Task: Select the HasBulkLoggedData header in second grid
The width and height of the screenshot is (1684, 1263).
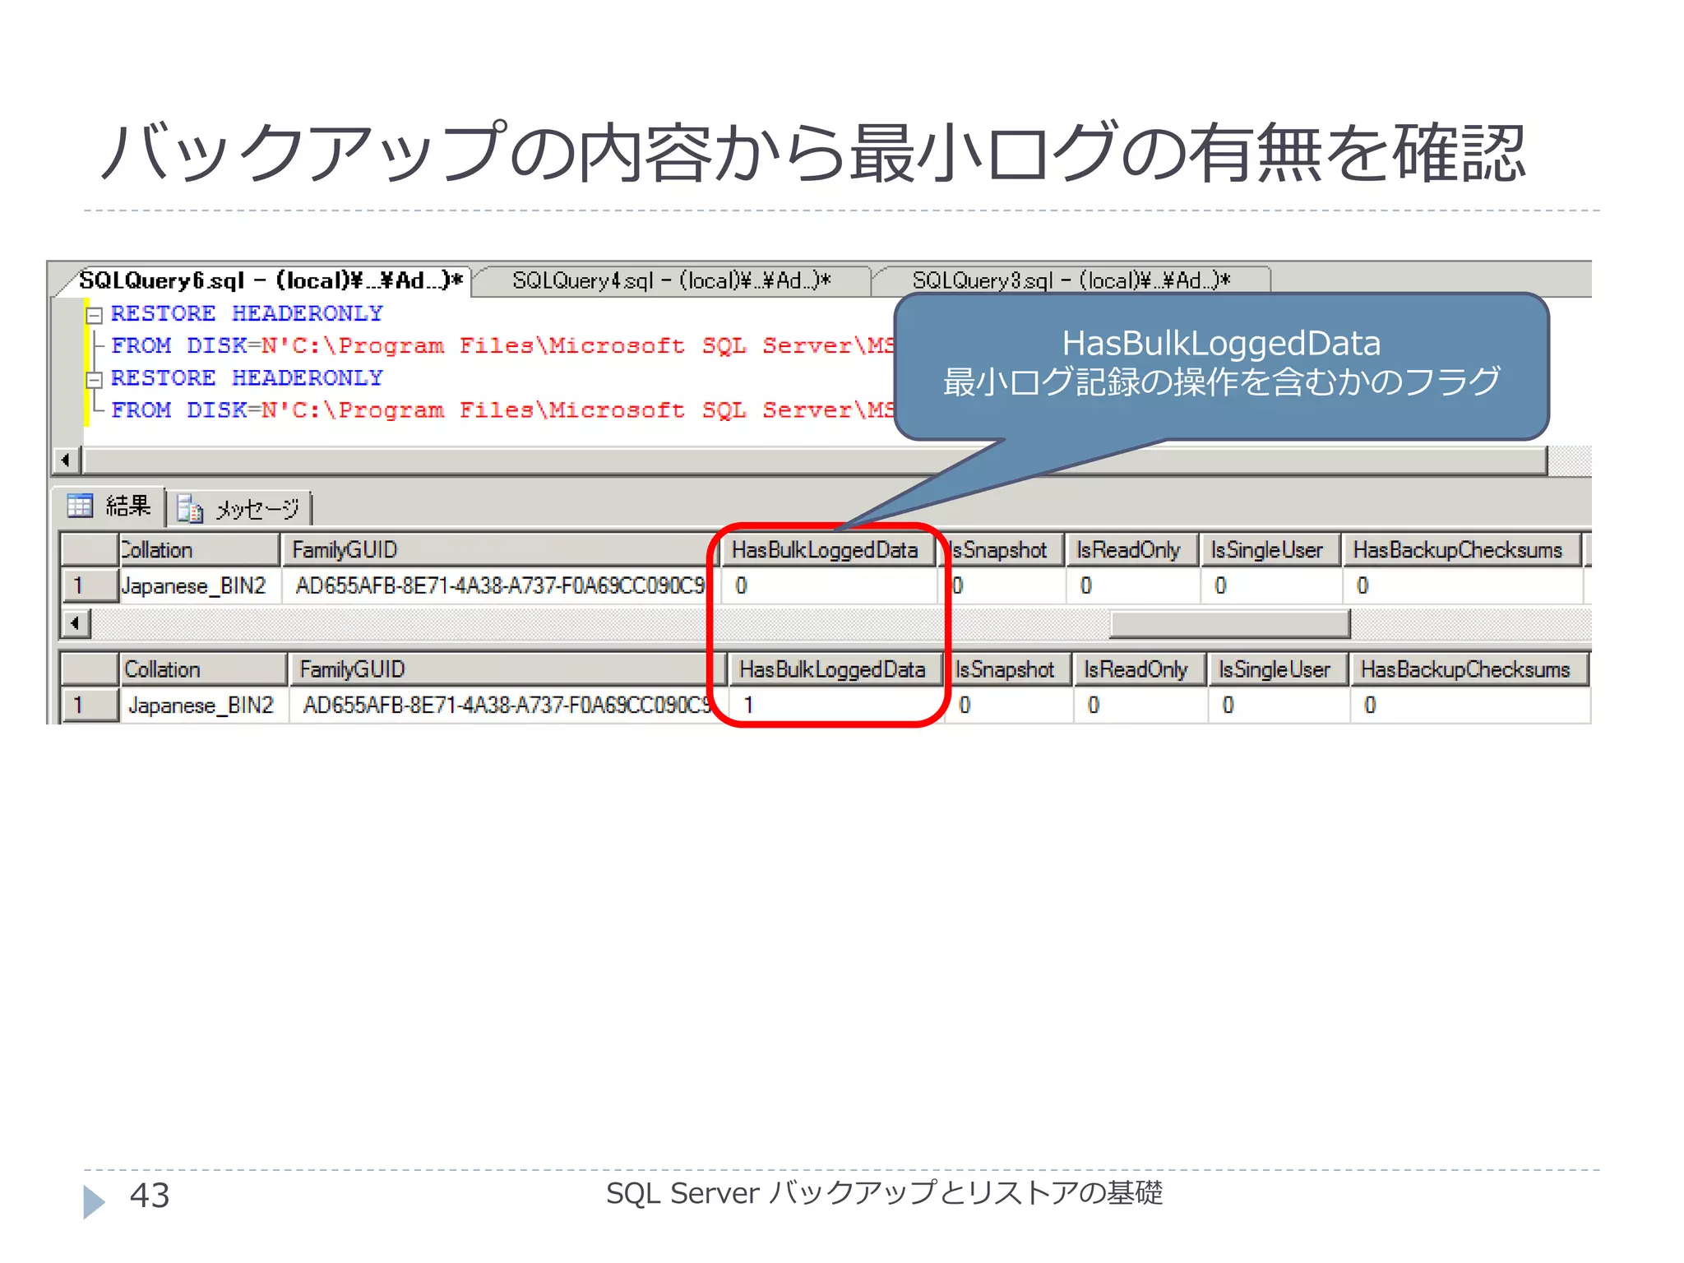Action: (x=835, y=669)
